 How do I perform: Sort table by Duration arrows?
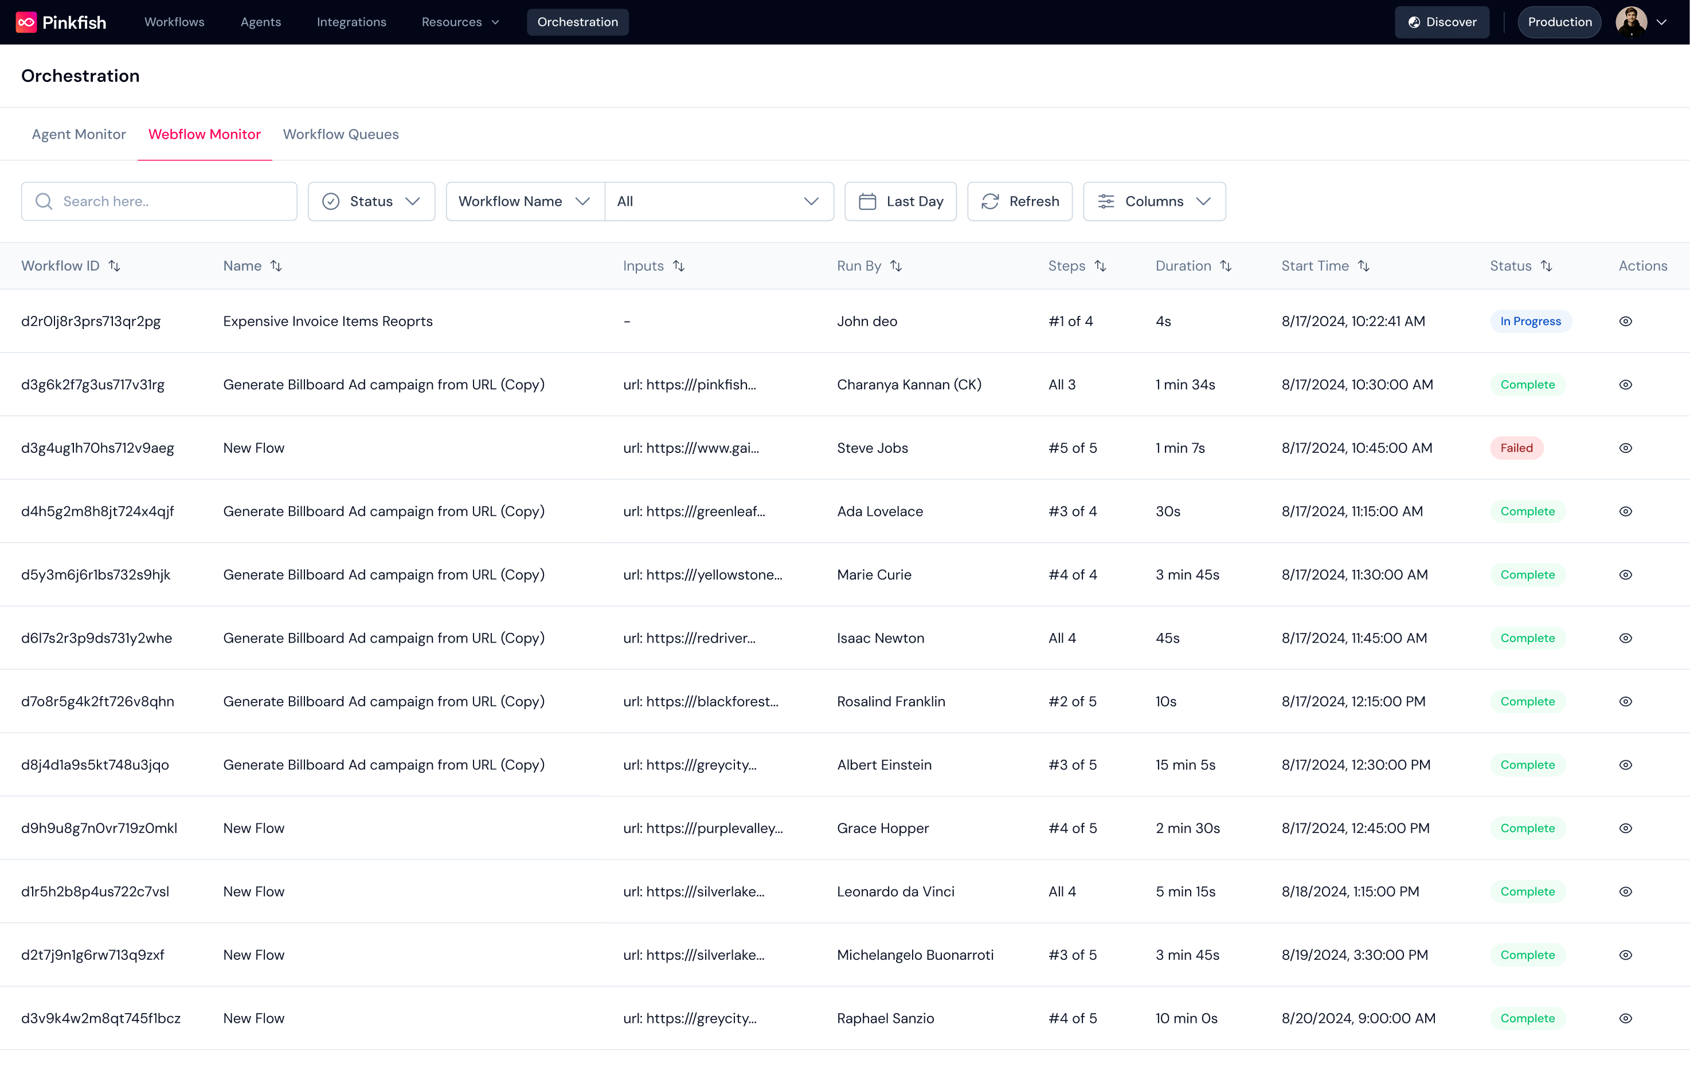coord(1226,266)
